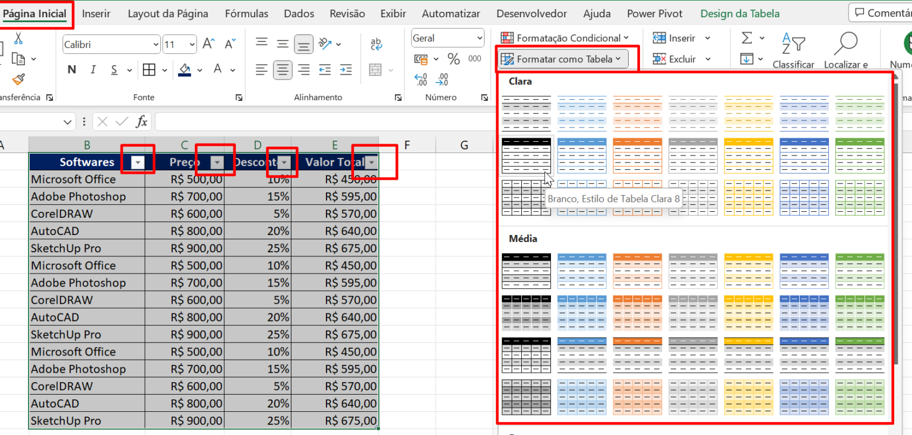Viewport: 912px width, 435px height.
Task: Click the Cut scissors icon
Action: [18, 39]
